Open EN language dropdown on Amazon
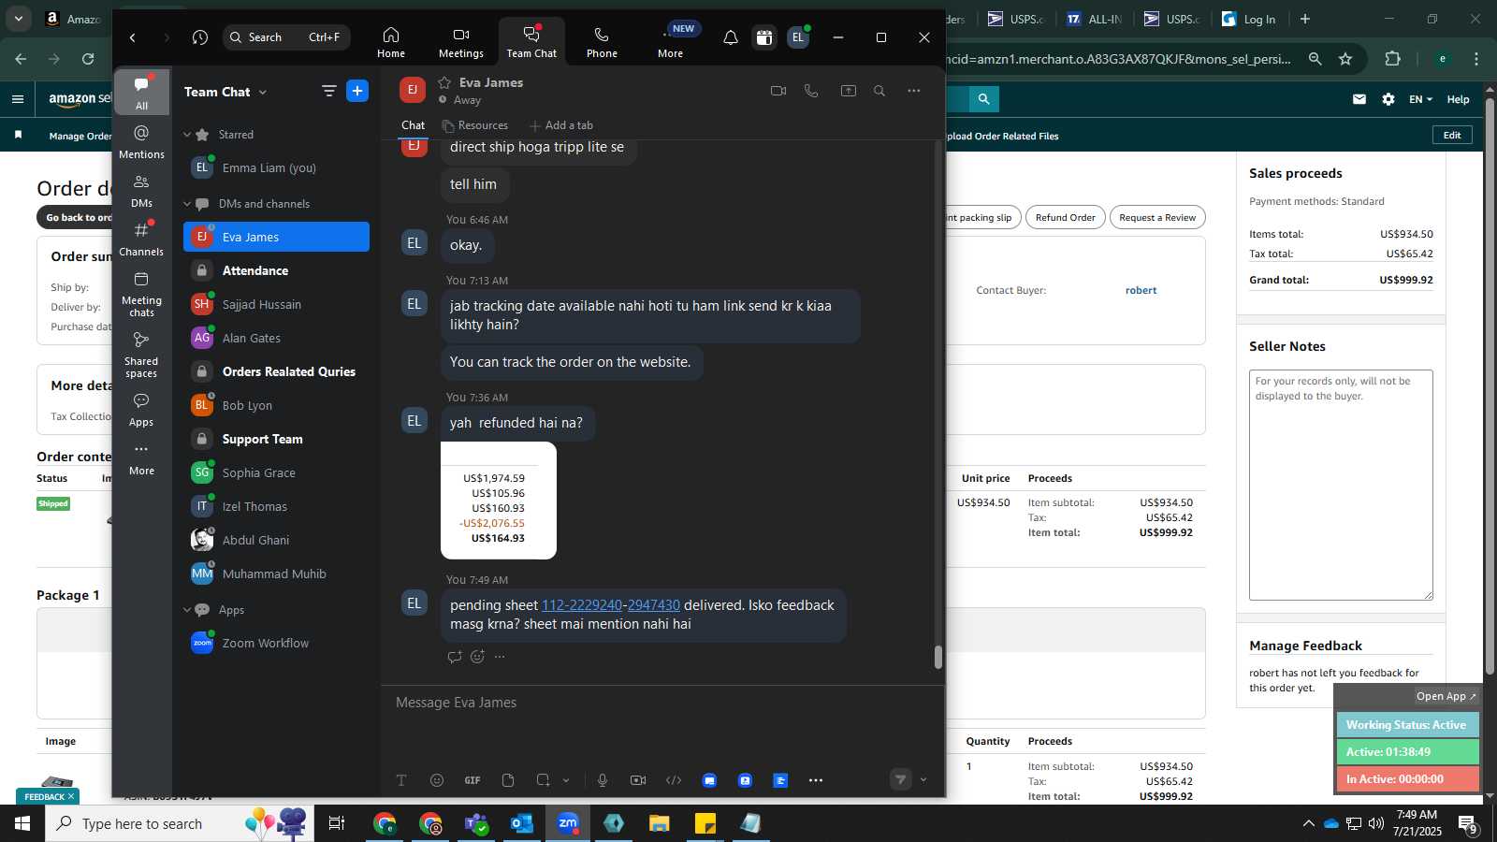Screen dimensions: 1497x842 tap(1420, 99)
